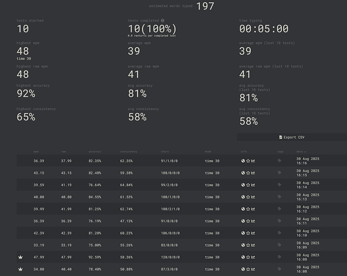This screenshot has height=276, width=347.
Task: Click help icon beside tests completed
Action: (162, 20)
